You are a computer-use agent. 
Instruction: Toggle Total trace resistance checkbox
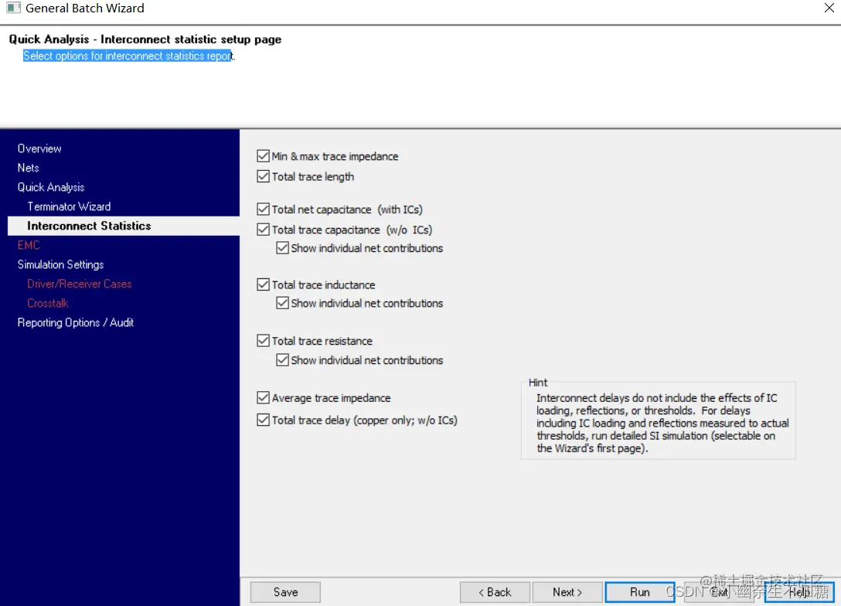point(263,341)
